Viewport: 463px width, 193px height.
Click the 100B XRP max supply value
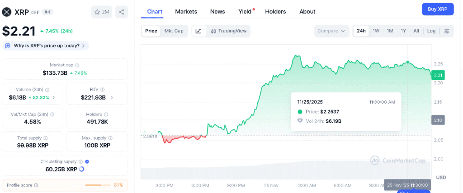point(97,145)
